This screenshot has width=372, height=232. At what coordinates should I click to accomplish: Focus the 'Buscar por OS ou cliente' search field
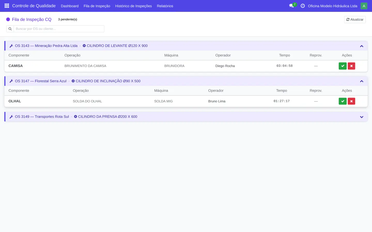coord(59,29)
